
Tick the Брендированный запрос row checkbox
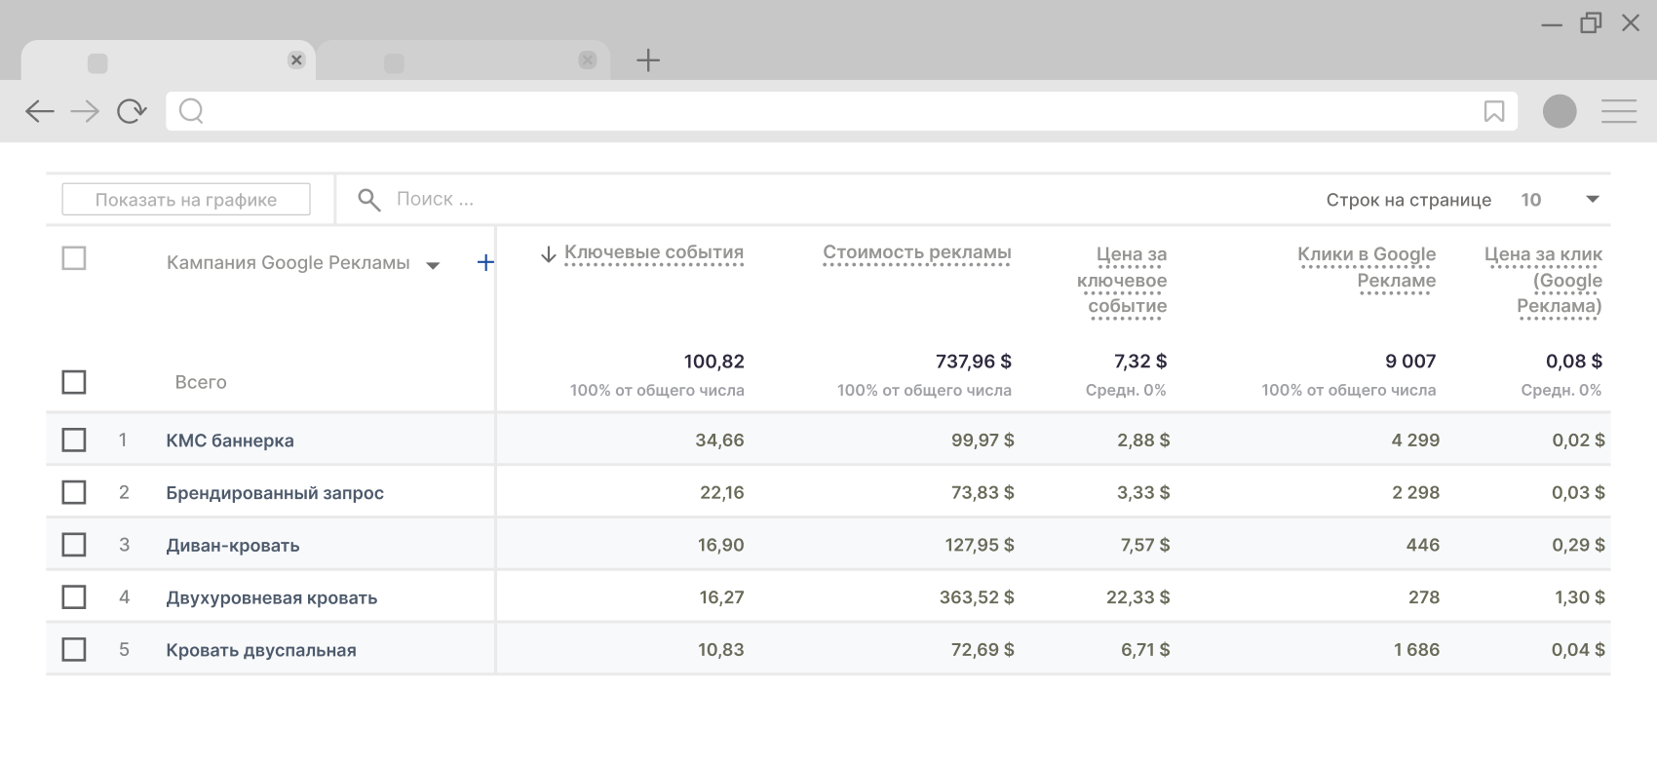pyautogui.click(x=74, y=492)
